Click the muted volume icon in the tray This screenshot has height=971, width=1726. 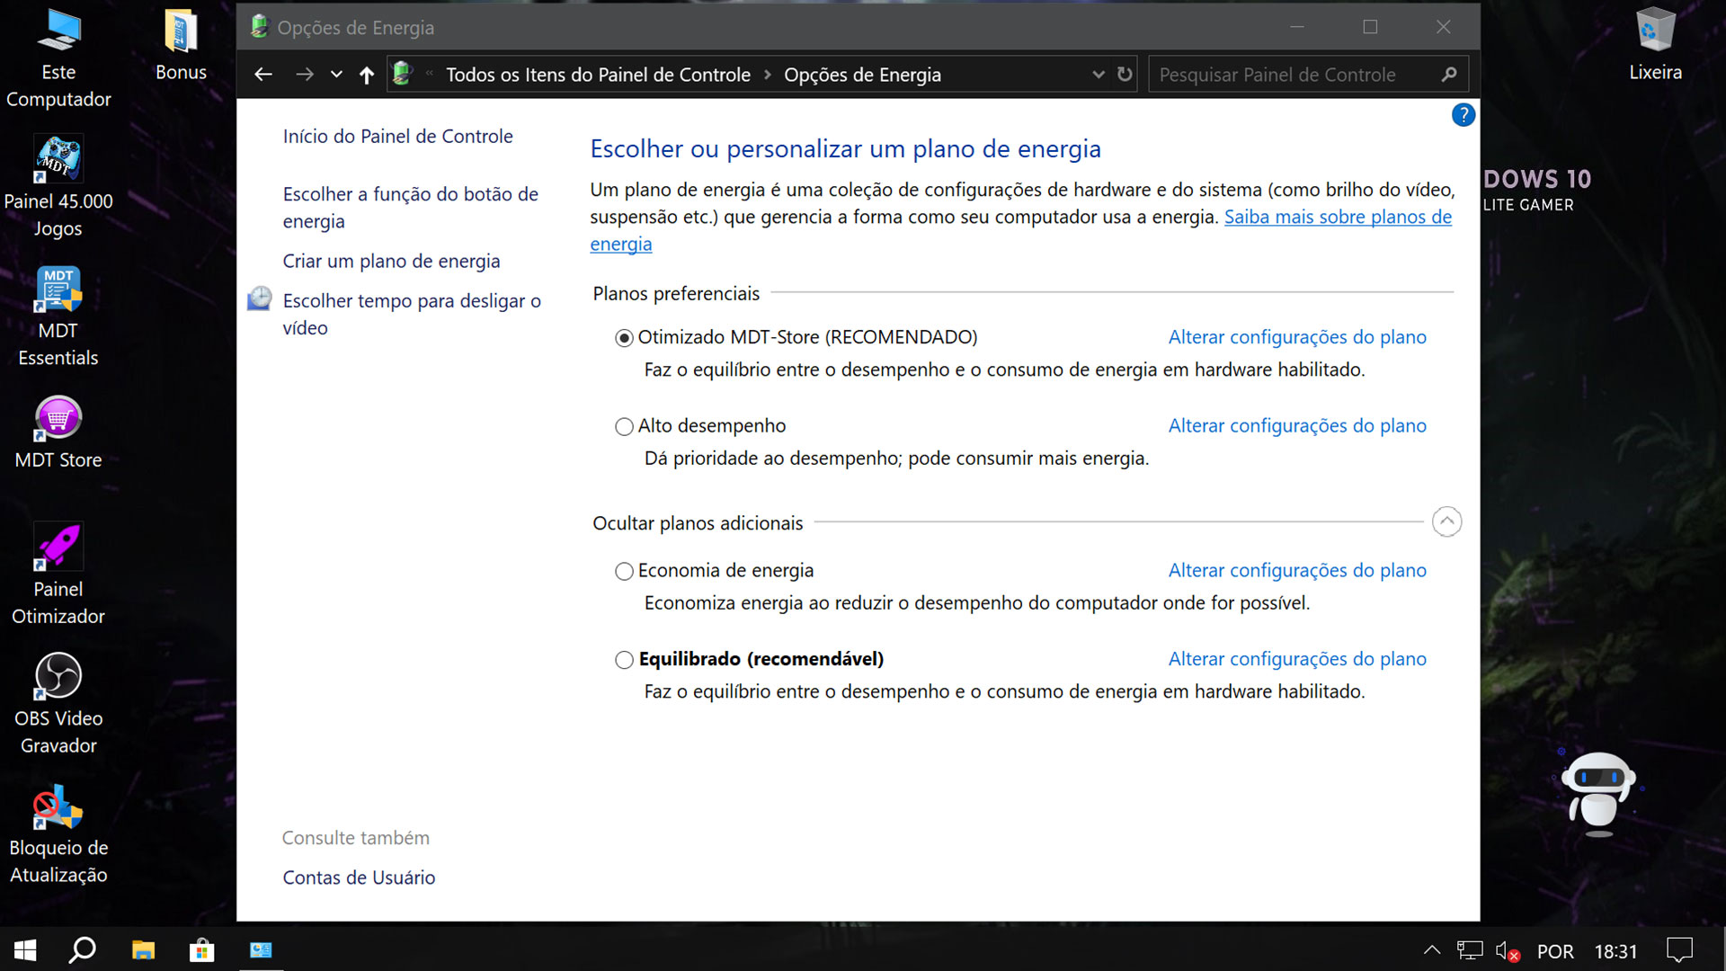[x=1506, y=951]
